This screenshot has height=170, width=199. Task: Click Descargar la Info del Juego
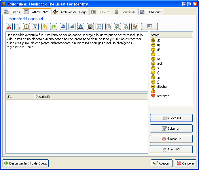pos(26,163)
